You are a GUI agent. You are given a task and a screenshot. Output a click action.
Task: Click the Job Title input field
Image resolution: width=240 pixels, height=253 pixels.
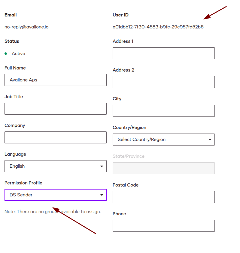point(56,109)
